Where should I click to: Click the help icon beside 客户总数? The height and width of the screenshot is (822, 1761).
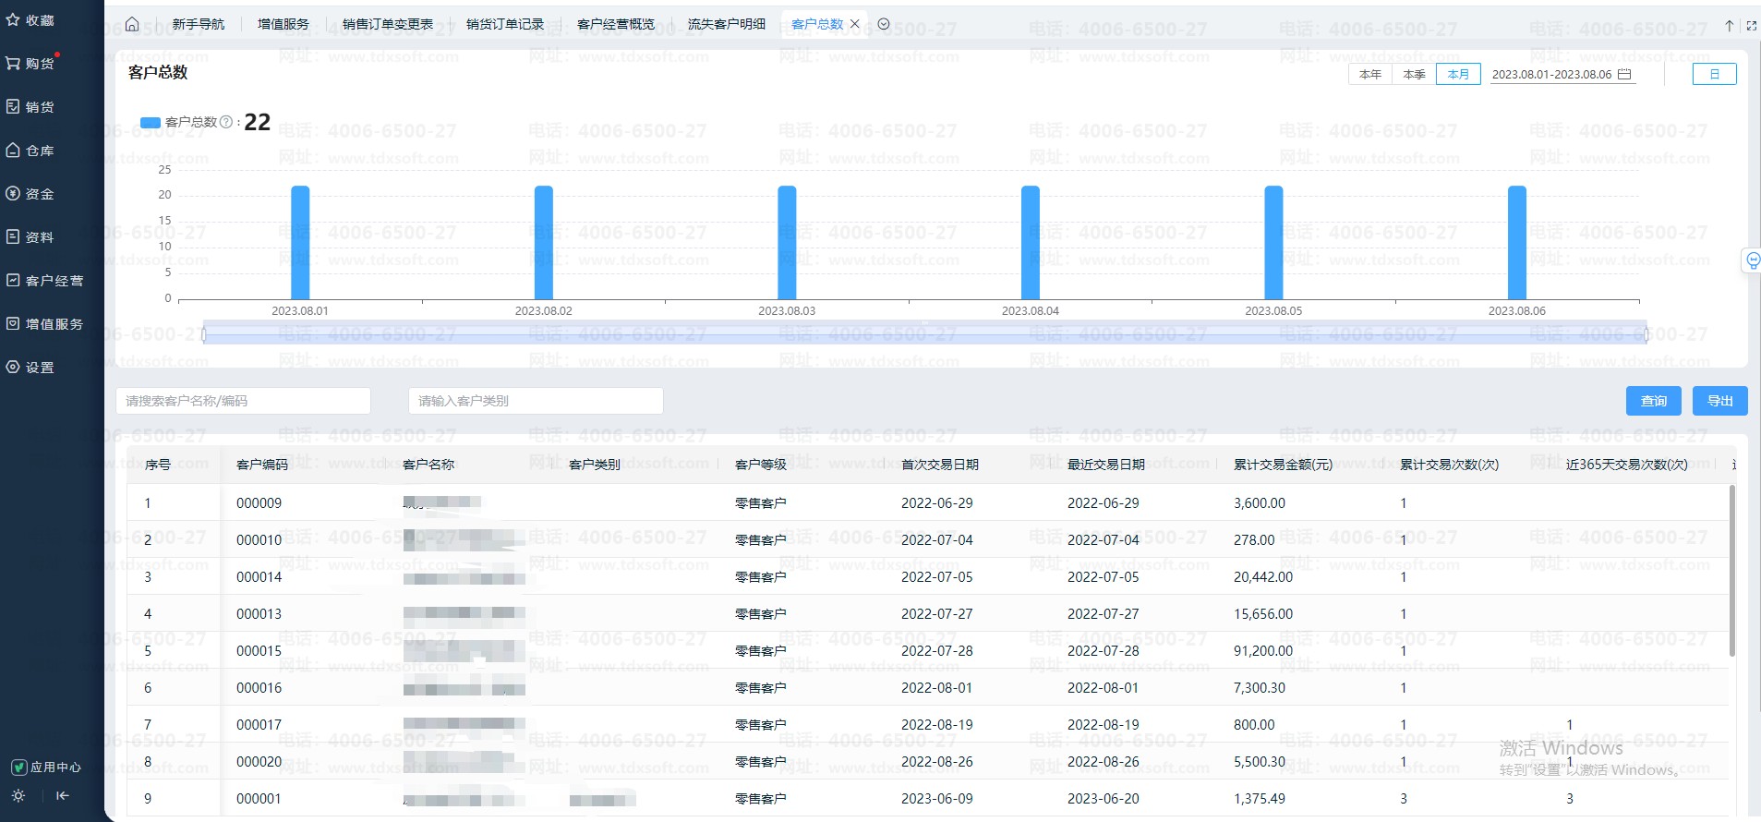click(226, 122)
